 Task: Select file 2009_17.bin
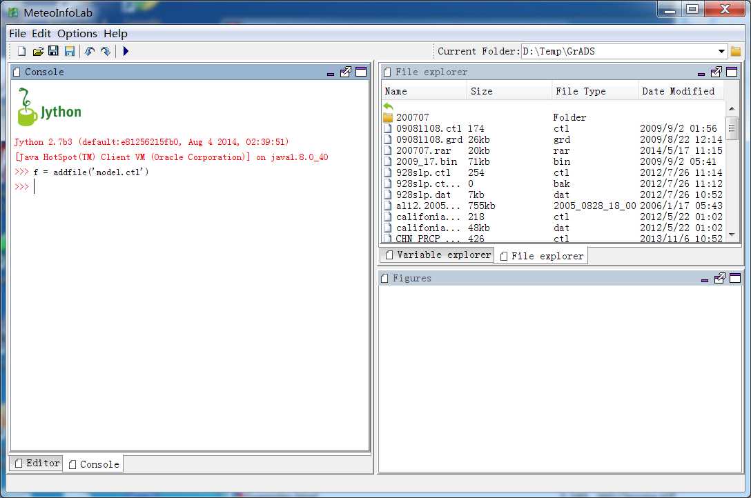coord(553,161)
